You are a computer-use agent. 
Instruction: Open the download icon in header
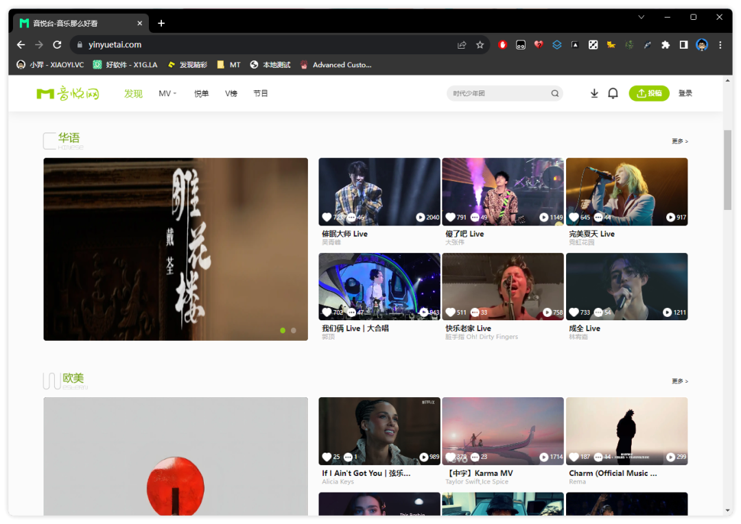coord(594,93)
